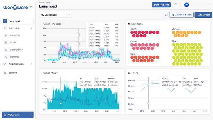Click the Elements monitor icon
The width and height of the screenshot is (213, 120).
pyautogui.click(x=6, y=57)
